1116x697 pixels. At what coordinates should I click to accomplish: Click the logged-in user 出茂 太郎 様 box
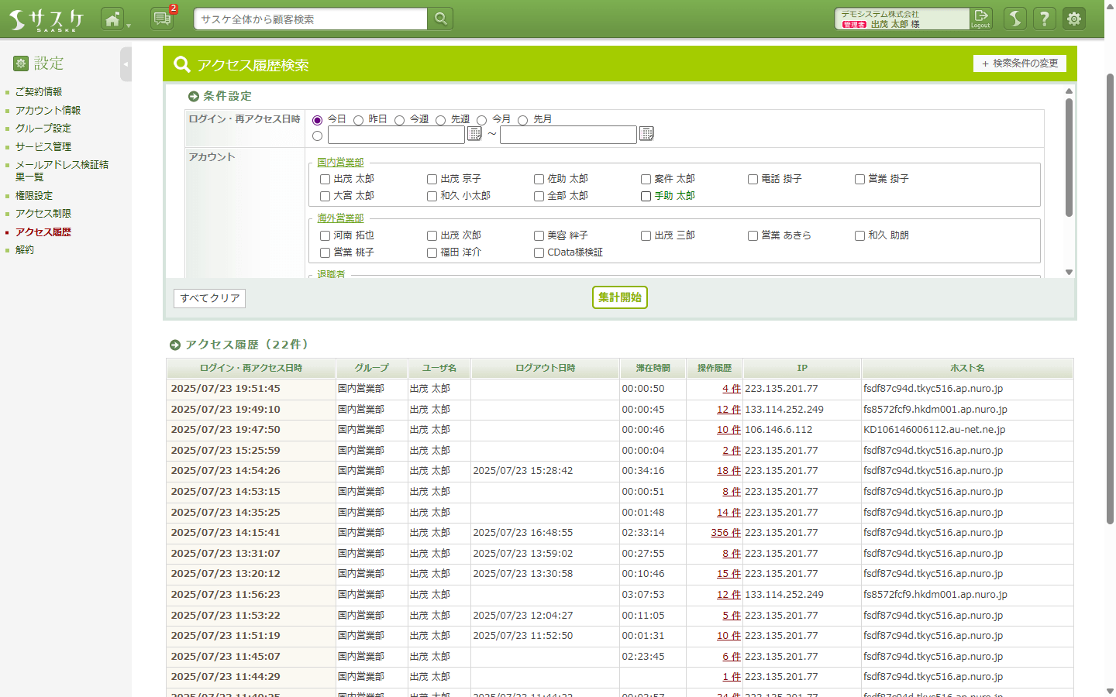coord(902,19)
